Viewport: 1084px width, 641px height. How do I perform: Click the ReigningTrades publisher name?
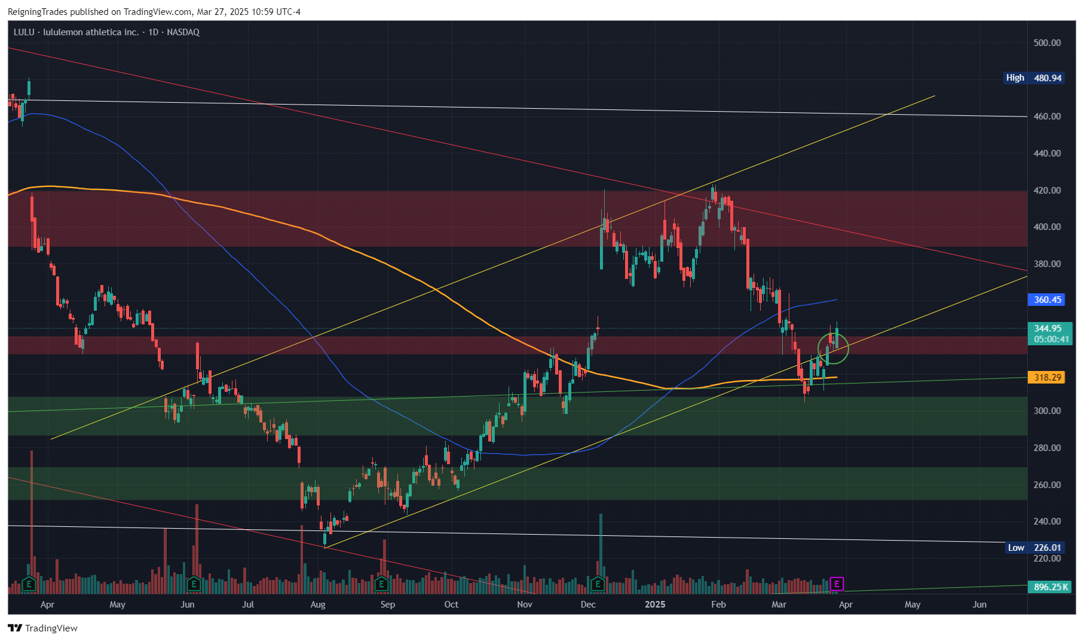[38, 12]
